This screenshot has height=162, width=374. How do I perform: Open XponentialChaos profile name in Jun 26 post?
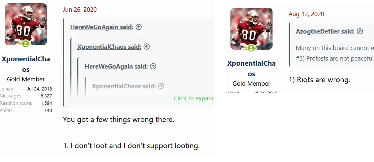click(x=26, y=64)
